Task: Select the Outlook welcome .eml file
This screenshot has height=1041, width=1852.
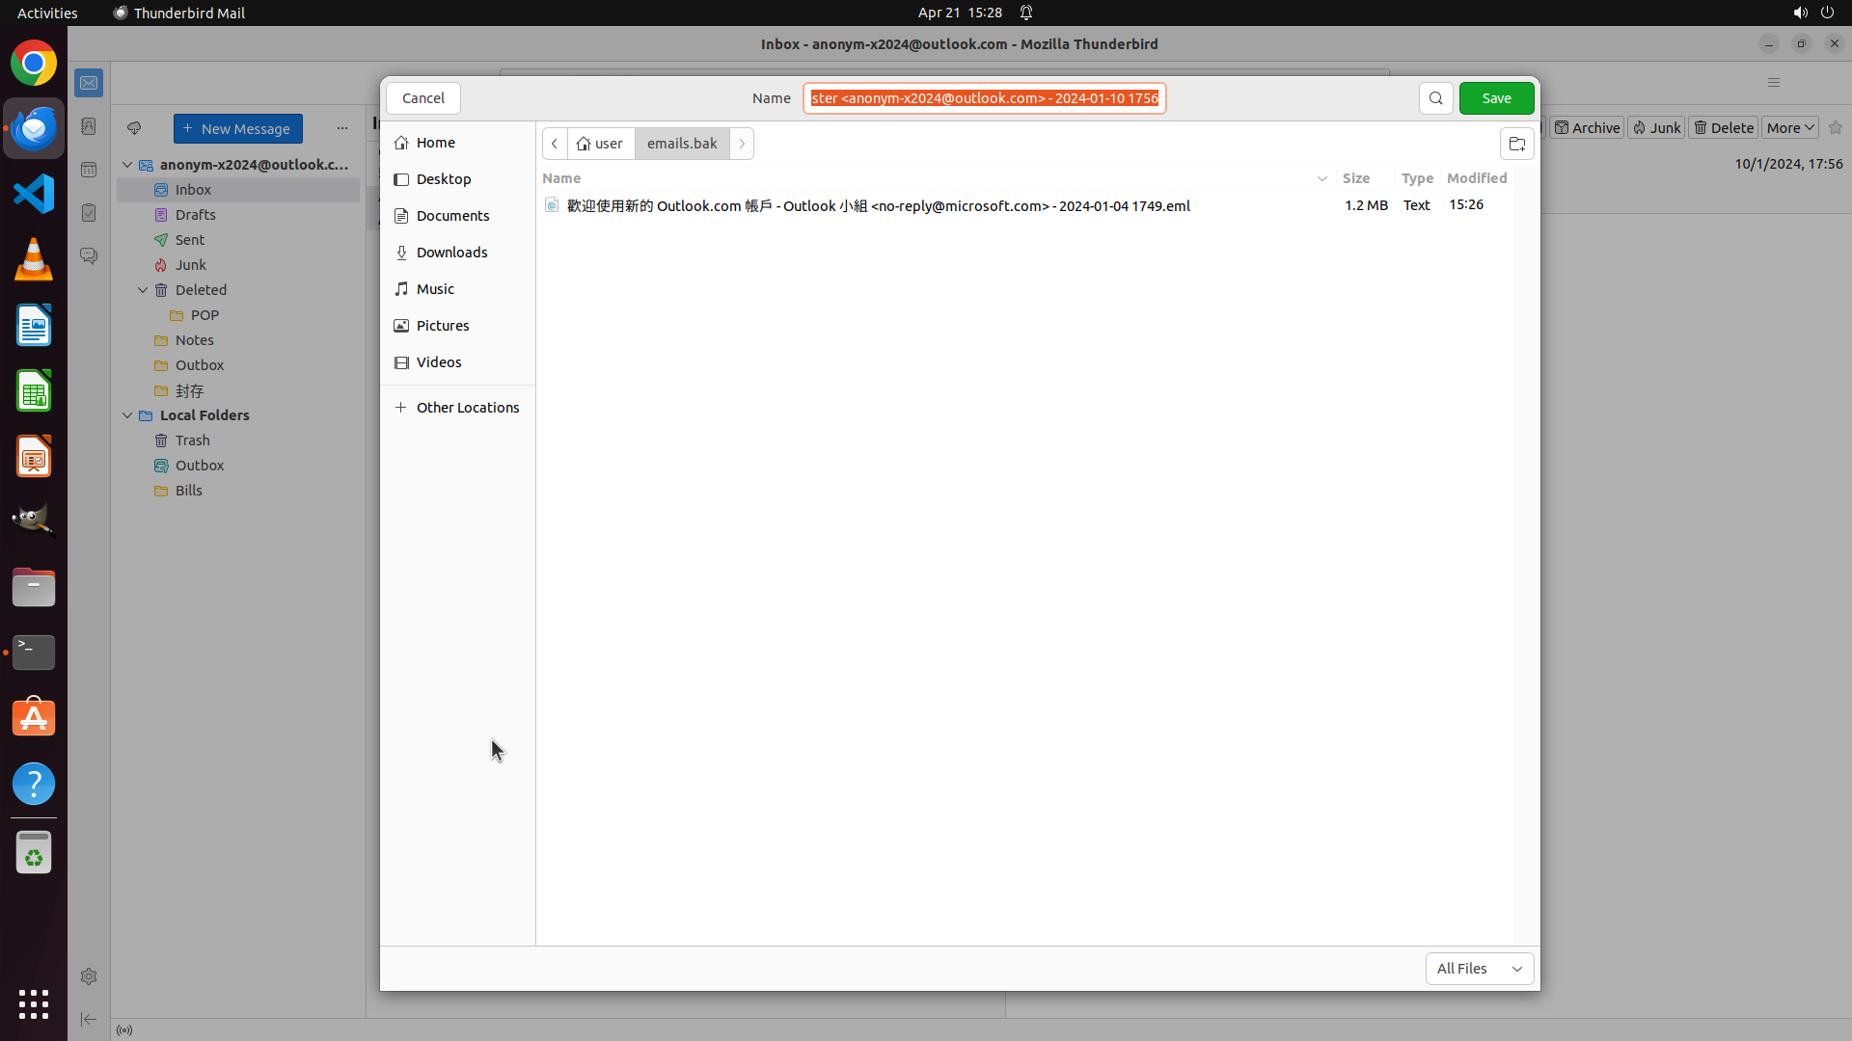Action: click(878, 206)
